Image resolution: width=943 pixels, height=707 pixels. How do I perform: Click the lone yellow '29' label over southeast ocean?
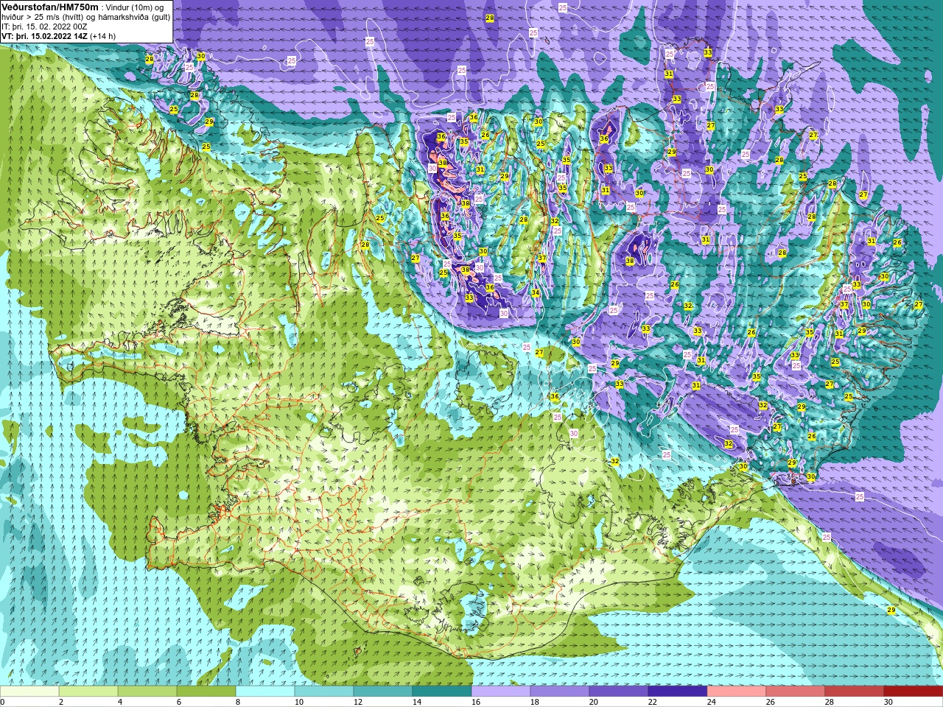tap(891, 611)
